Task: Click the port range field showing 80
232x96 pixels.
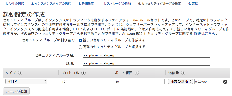Action: pyautogui.click(x=139, y=82)
